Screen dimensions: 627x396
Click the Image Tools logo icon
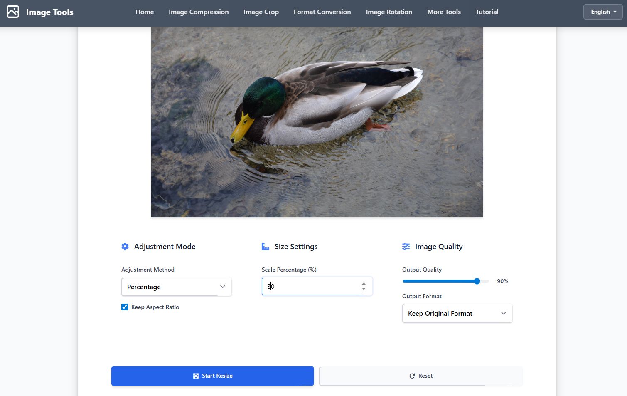[x=13, y=12]
